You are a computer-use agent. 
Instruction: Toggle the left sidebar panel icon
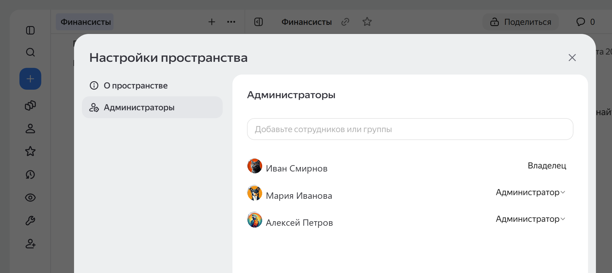click(x=30, y=30)
